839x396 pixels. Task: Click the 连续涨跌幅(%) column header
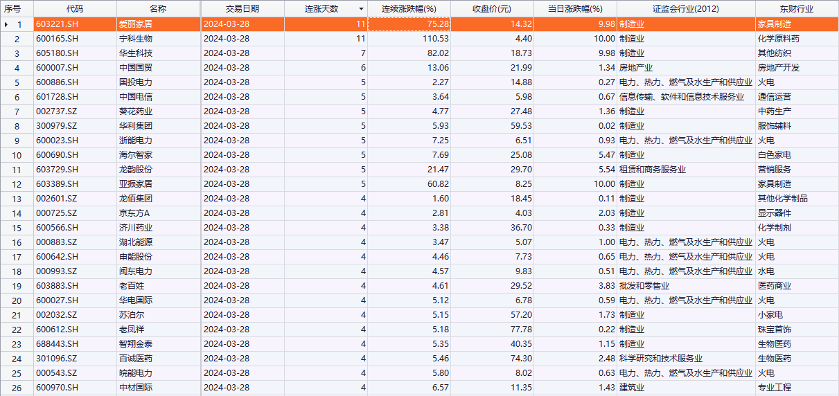pos(409,9)
